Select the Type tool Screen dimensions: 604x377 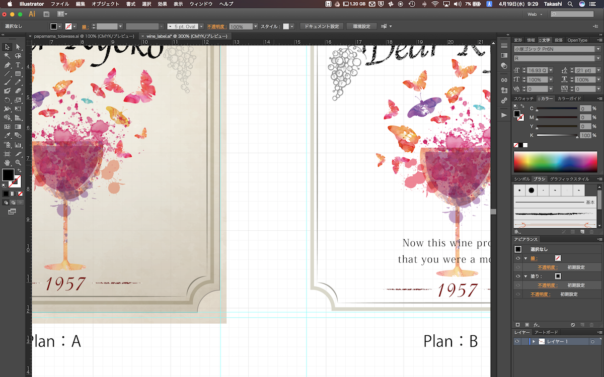[18, 65]
